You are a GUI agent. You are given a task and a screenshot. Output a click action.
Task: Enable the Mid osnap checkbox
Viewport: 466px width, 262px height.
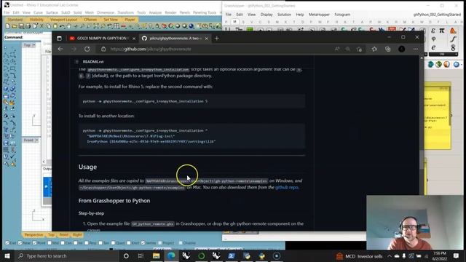click(x=50, y=243)
